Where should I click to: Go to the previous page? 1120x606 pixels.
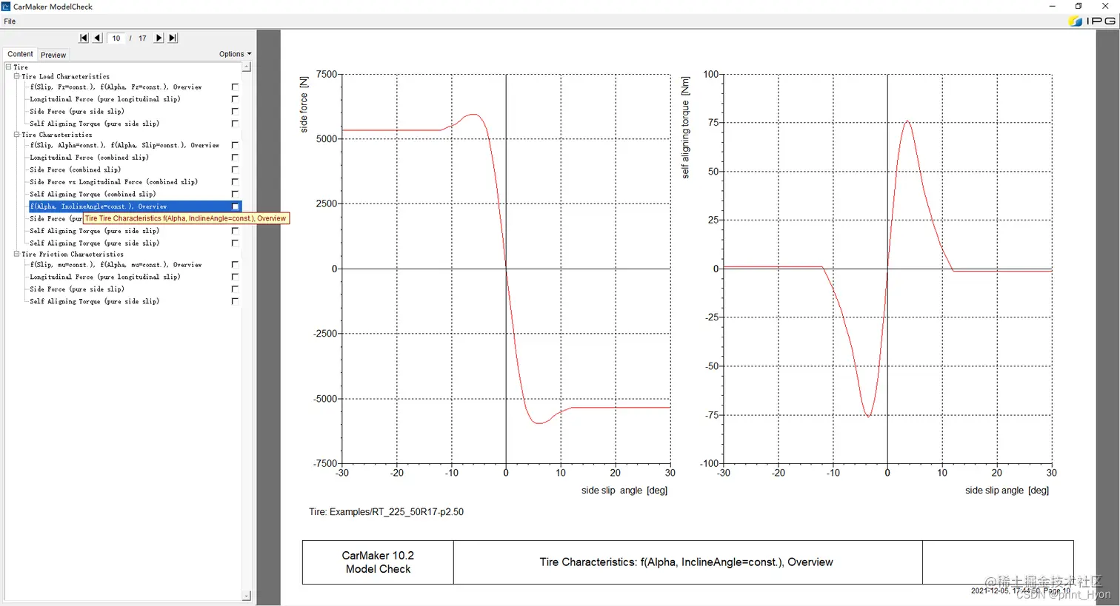click(97, 38)
